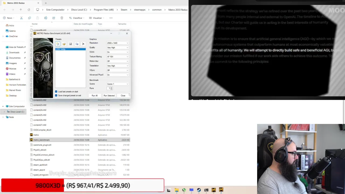This screenshot has width=345, height=194.
Task: Navigate to Program Files (x86) breadcrumb
Action: coord(104,10)
